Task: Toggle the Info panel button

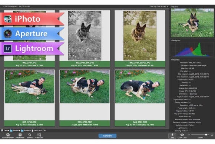Action: (172, 136)
